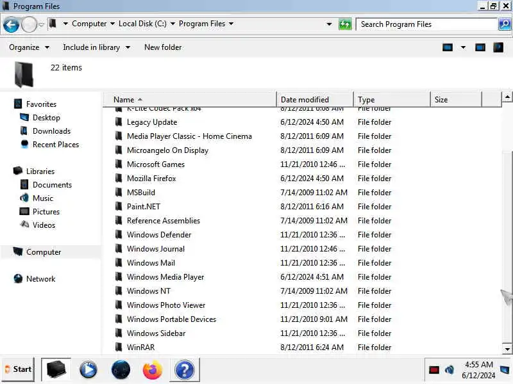Select the Legacy Update folder icon
The height and width of the screenshot is (384, 513).
point(119,122)
